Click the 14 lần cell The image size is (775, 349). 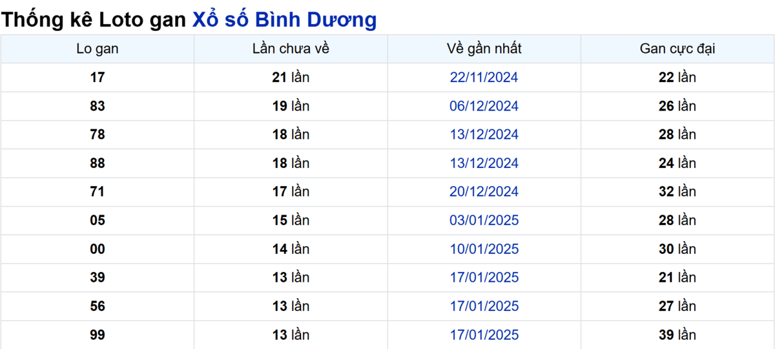[291, 249]
